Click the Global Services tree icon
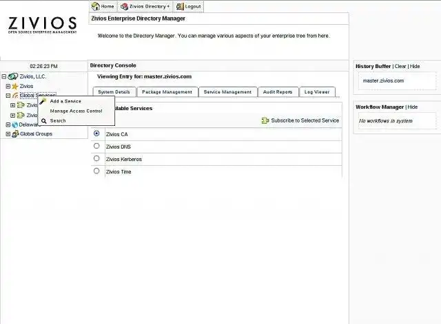441x324 pixels. (x=15, y=96)
